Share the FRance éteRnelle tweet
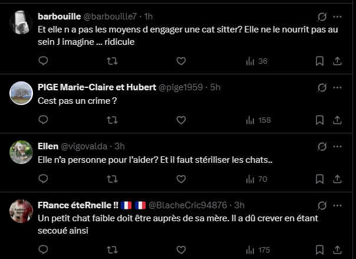 (x=338, y=250)
